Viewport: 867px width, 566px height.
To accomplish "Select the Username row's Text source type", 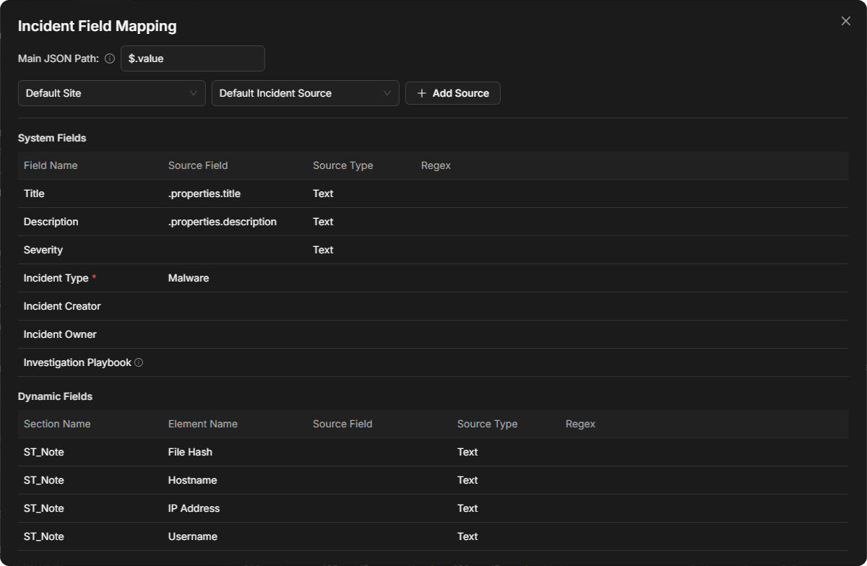I will coord(467,536).
